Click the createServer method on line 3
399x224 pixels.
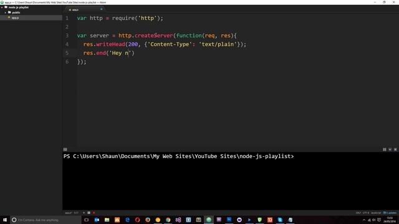154,35
